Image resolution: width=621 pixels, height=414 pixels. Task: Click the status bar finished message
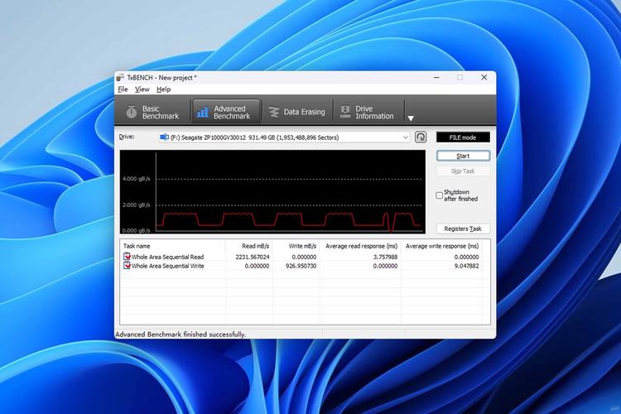coord(181,335)
